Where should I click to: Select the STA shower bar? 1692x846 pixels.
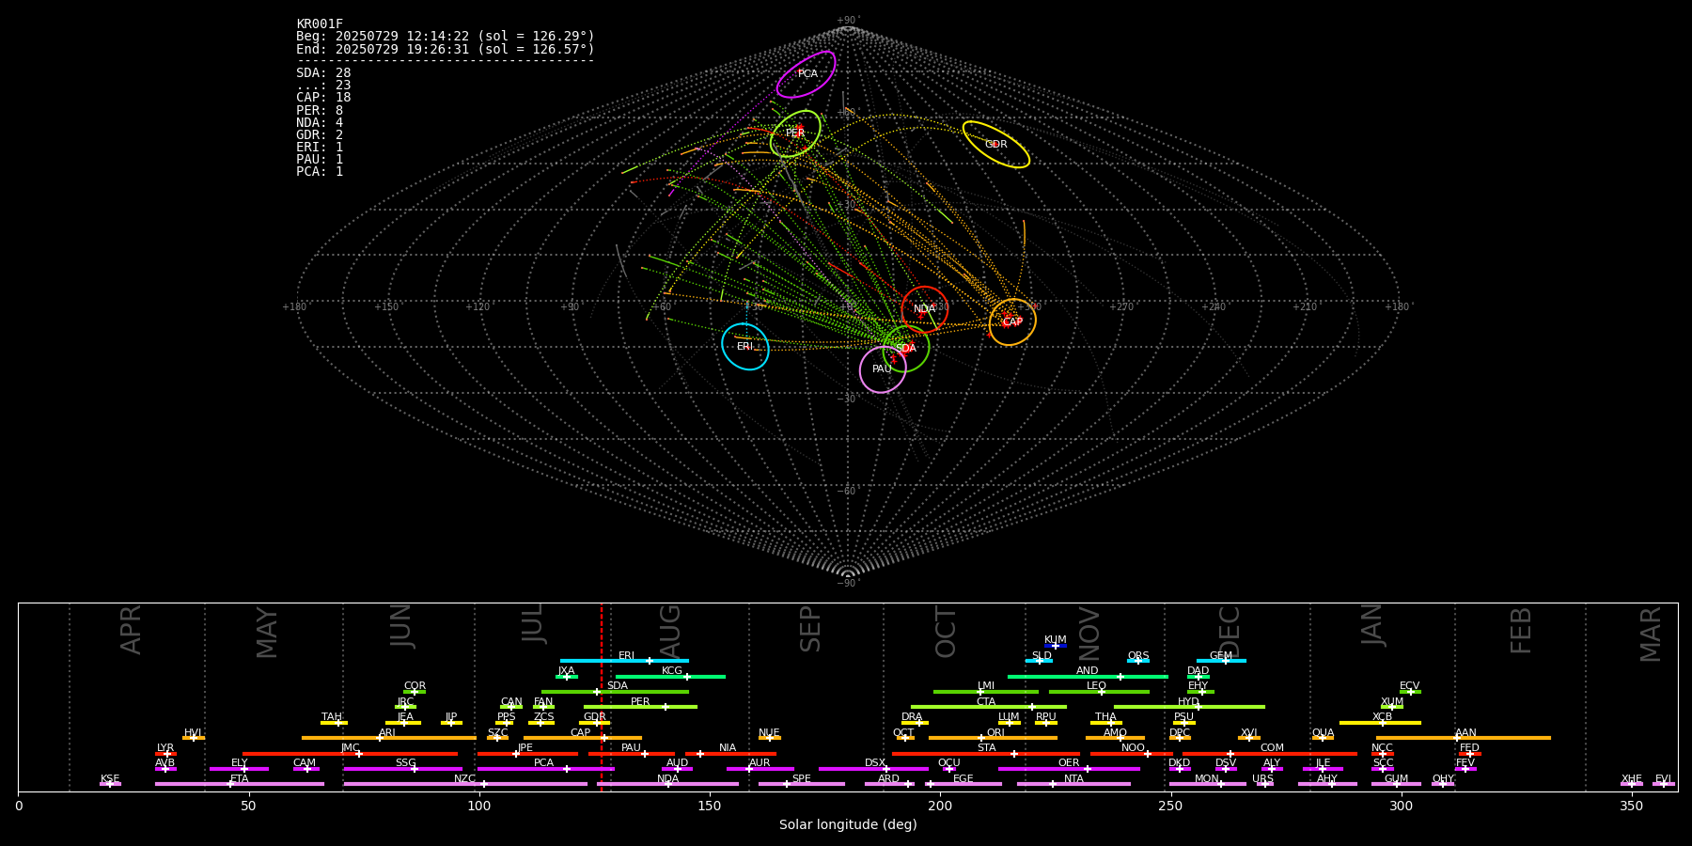pos(986,754)
